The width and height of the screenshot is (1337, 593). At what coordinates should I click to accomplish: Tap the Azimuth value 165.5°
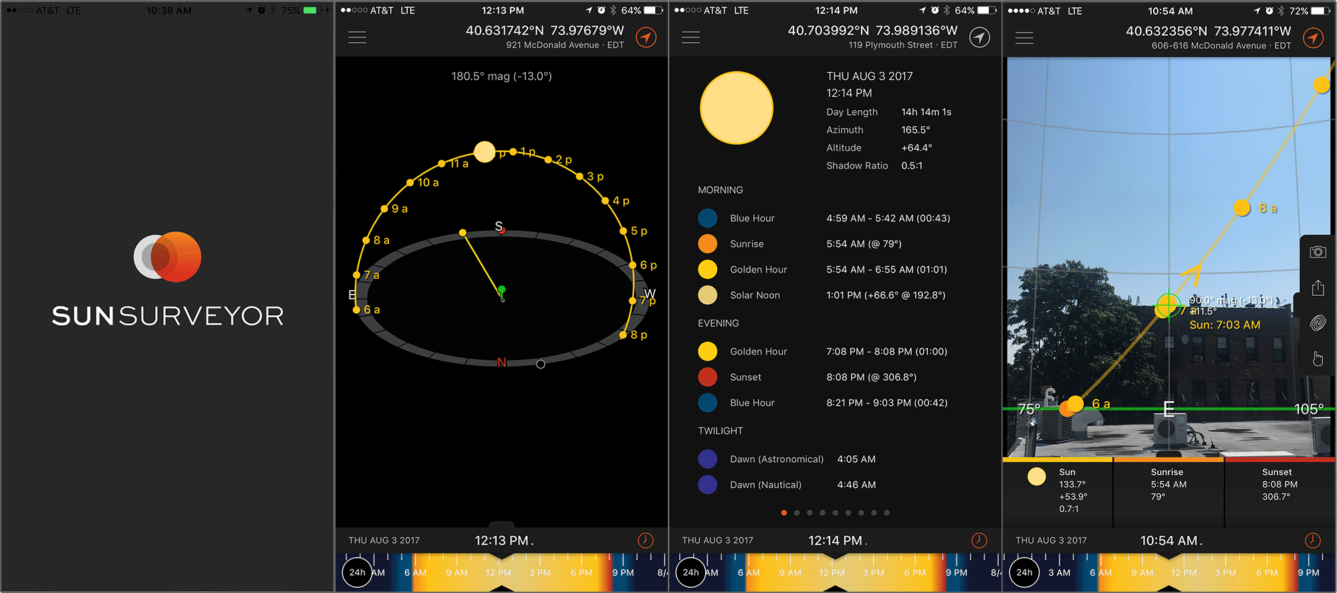point(915,130)
